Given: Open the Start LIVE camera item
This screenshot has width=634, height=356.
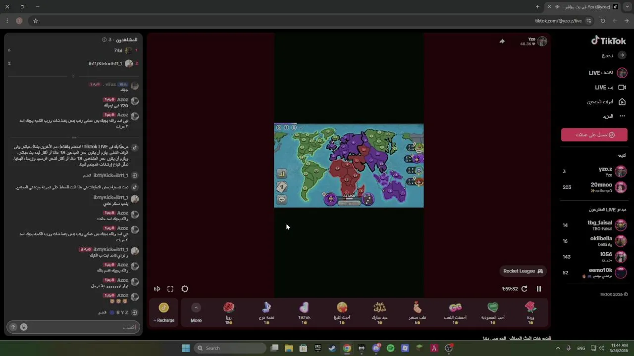Looking at the screenshot, I should (x=610, y=88).
